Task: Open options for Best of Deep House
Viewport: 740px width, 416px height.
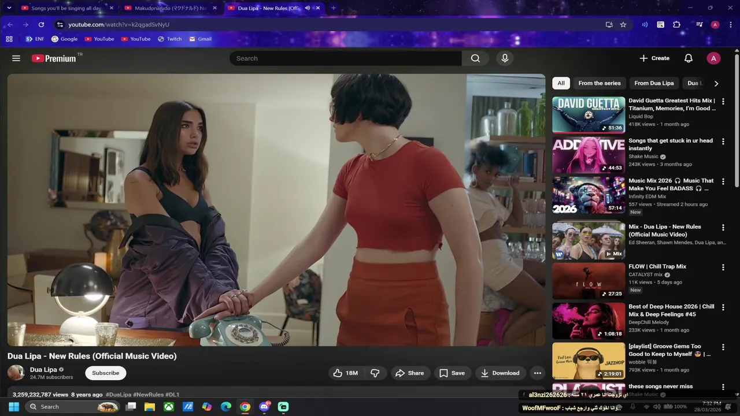Action: 723,307
